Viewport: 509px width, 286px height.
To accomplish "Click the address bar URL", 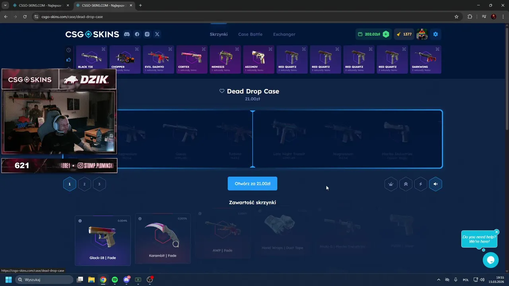I will tap(72, 17).
